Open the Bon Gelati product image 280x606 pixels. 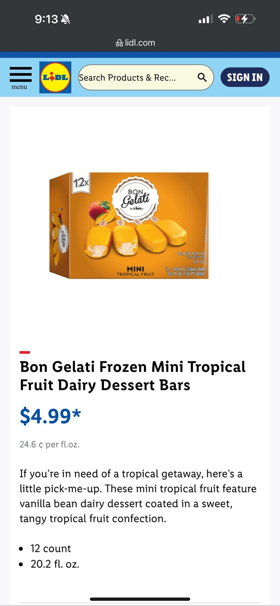click(x=129, y=226)
